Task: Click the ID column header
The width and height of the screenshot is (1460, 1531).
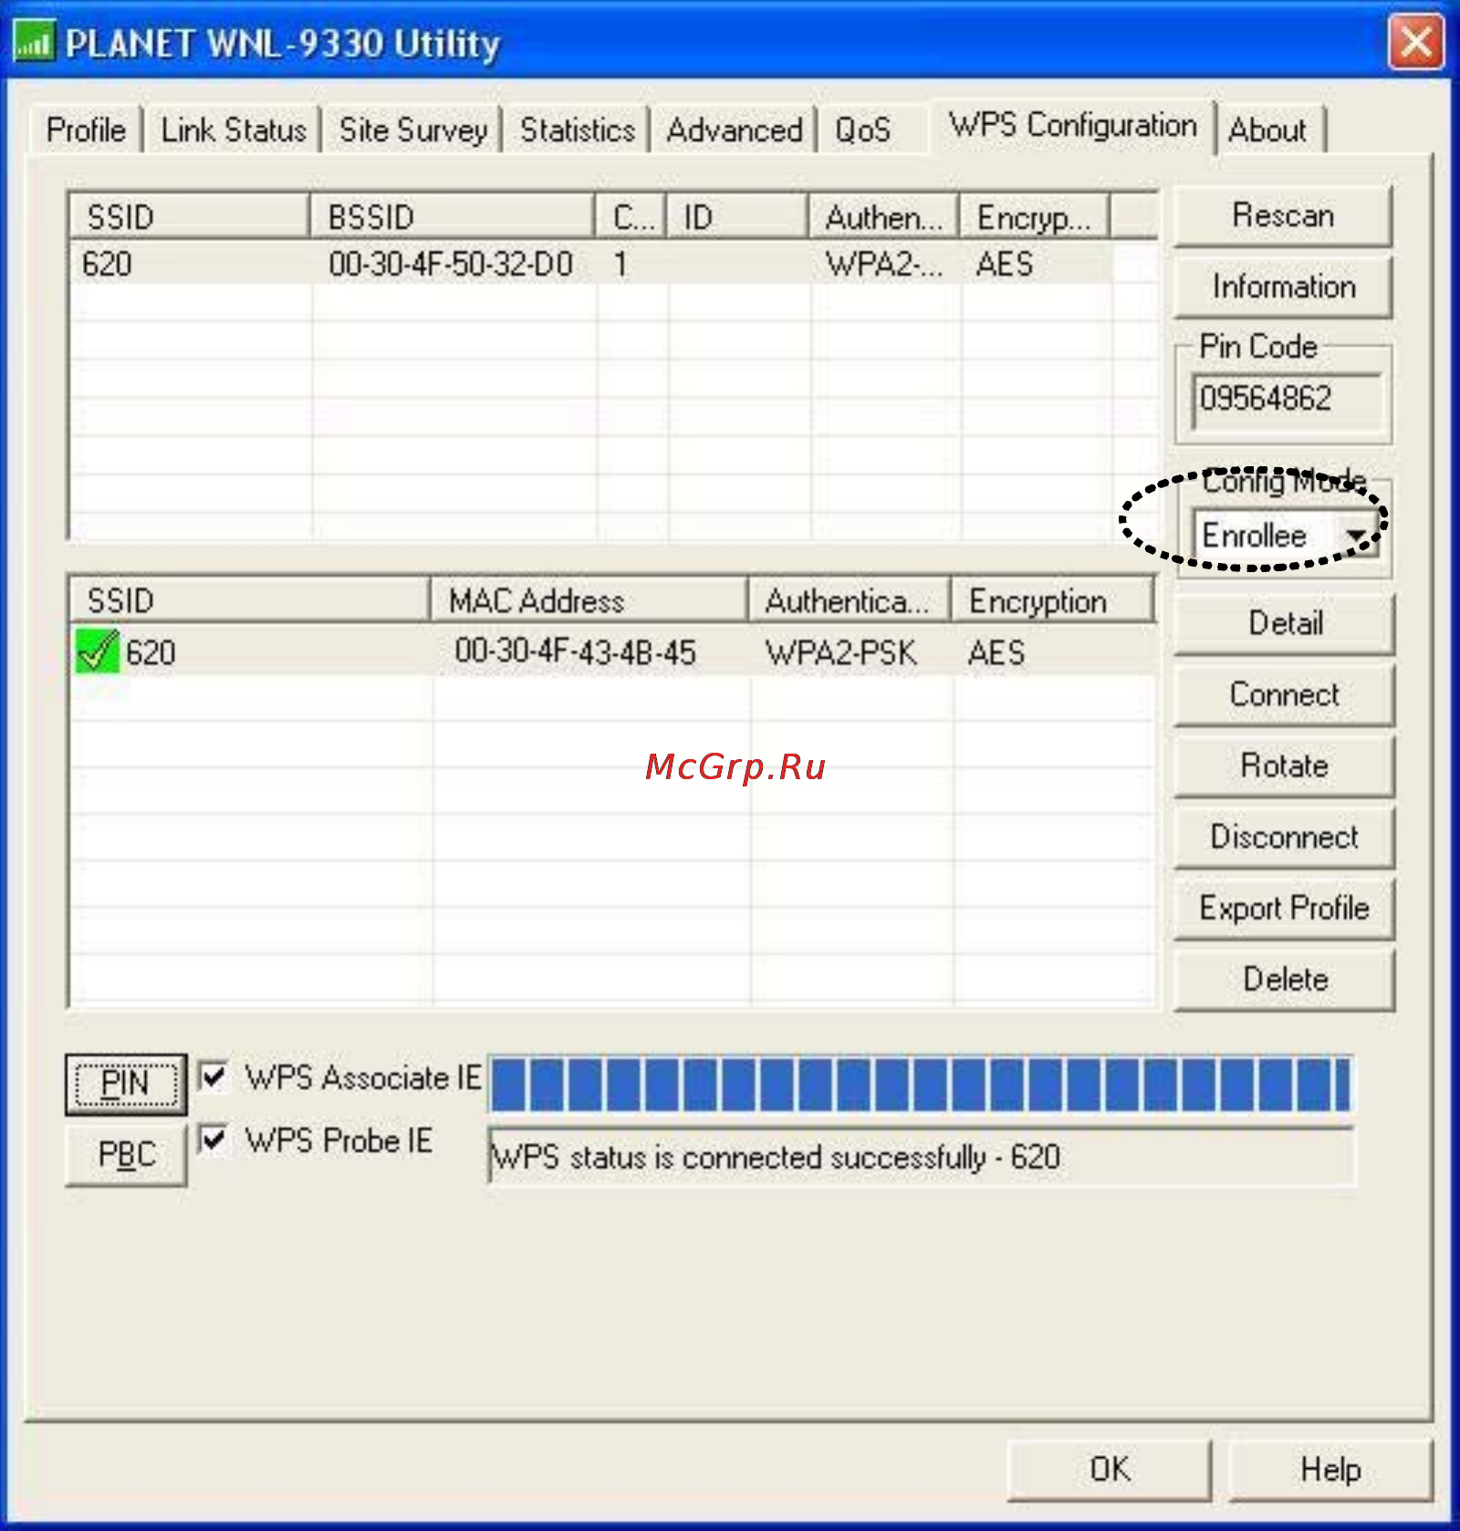Action: [738, 217]
